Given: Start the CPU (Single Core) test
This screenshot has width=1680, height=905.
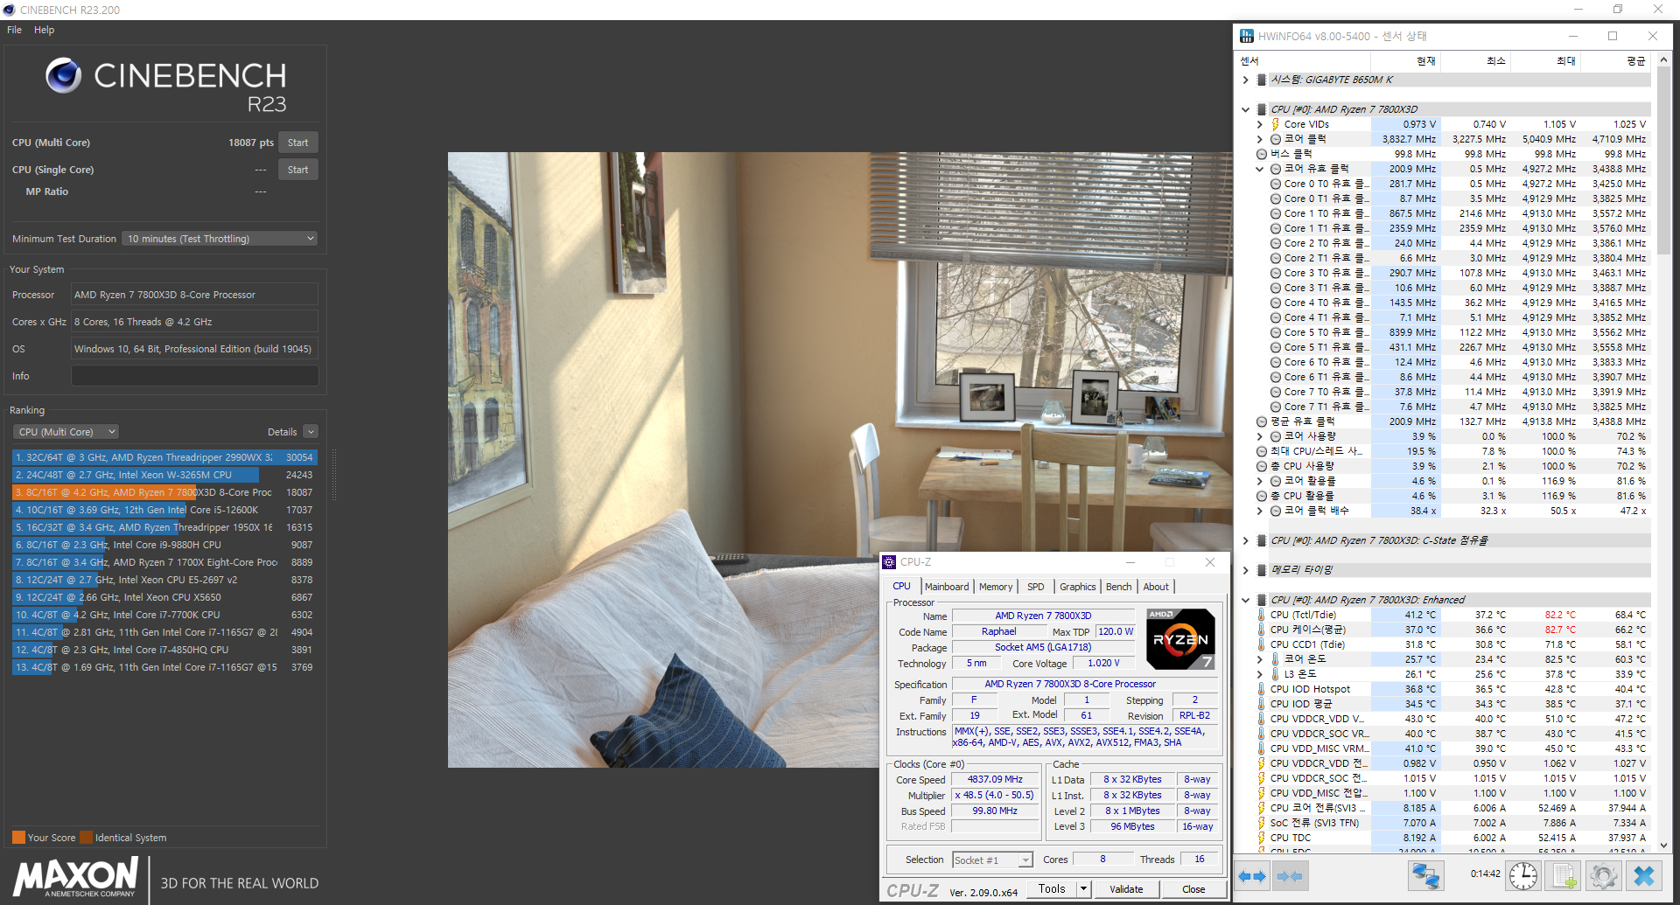Looking at the screenshot, I should coord(298,170).
